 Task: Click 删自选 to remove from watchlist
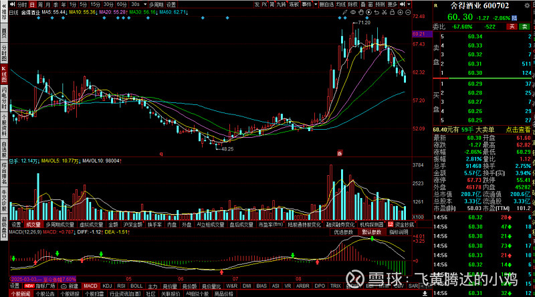[x=326, y=5]
